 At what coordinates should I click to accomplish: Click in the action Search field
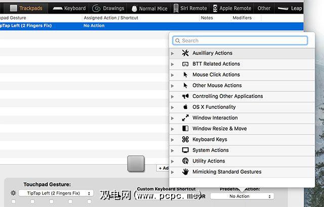[240, 40]
